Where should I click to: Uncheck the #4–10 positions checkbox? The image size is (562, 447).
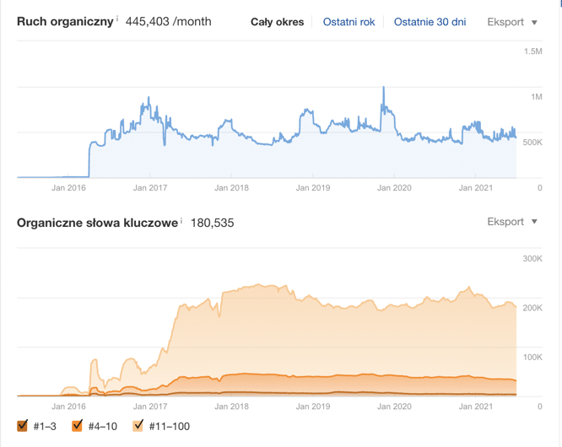point(78,426)
